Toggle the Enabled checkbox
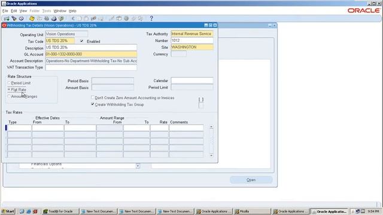This screenshot has width=383, height=215. pyautogui.click(x=81, y=41)
